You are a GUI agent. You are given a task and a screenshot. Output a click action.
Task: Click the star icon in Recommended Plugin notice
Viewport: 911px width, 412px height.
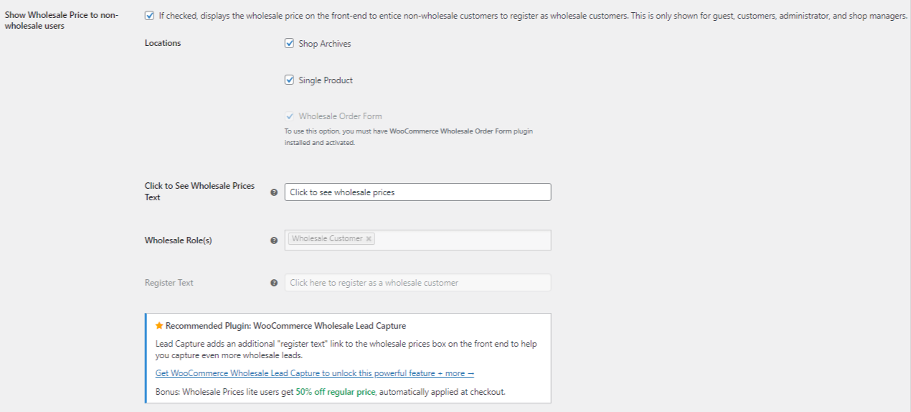point(159,326)
